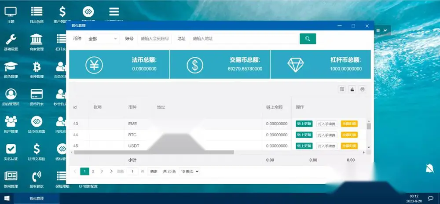440x204 pixels.
Task: Select the 钱包管理 taskbar tab
Action: [x=37, y=198]
